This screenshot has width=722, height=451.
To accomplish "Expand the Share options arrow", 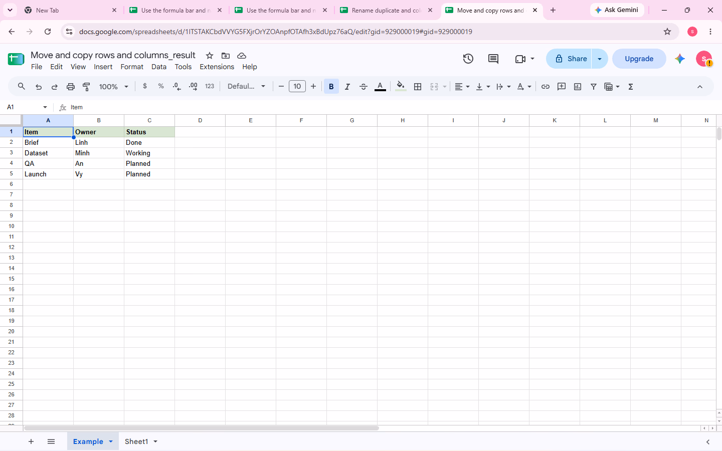I will pos(600,59).
